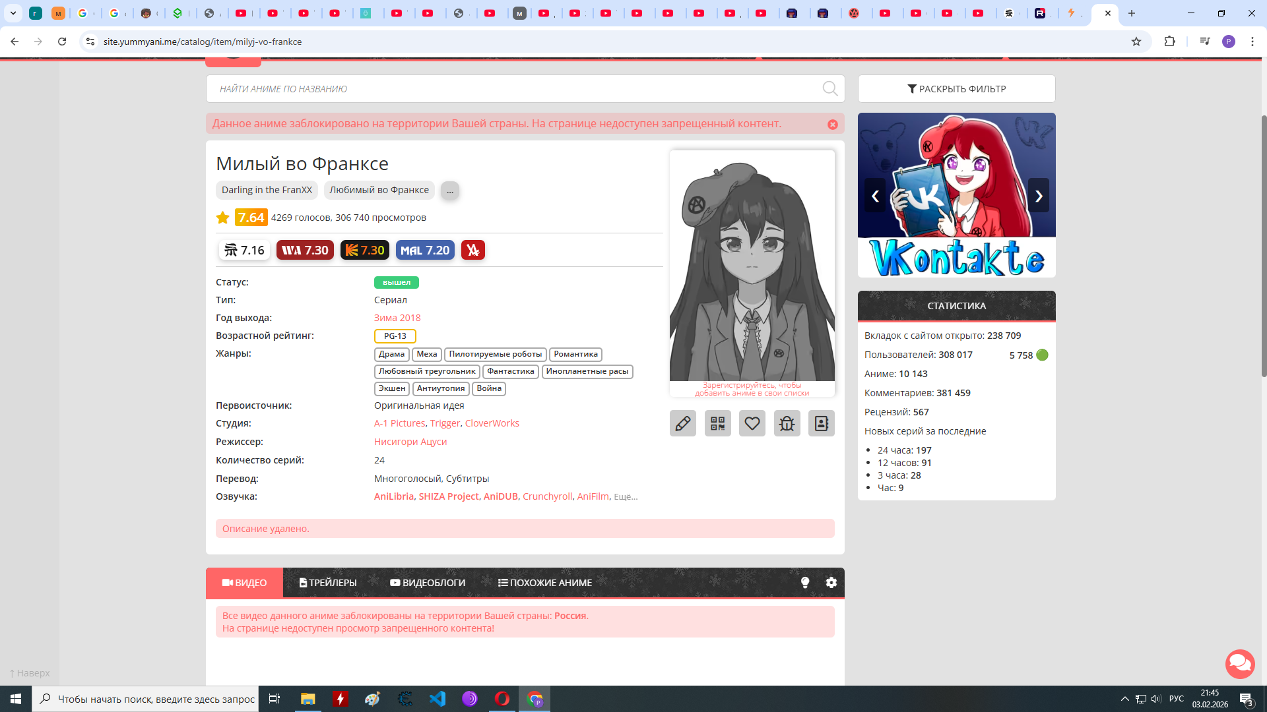This screenshot has height=712, width=1267.
Task: Expand the filter with РАСКРЫТЬ ФИЛЬТР
Action: pos(956,89)
